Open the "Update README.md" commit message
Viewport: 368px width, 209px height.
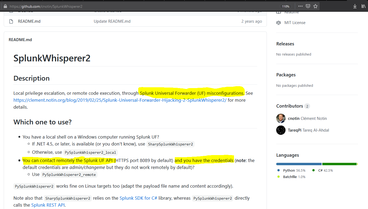[112, 21]
